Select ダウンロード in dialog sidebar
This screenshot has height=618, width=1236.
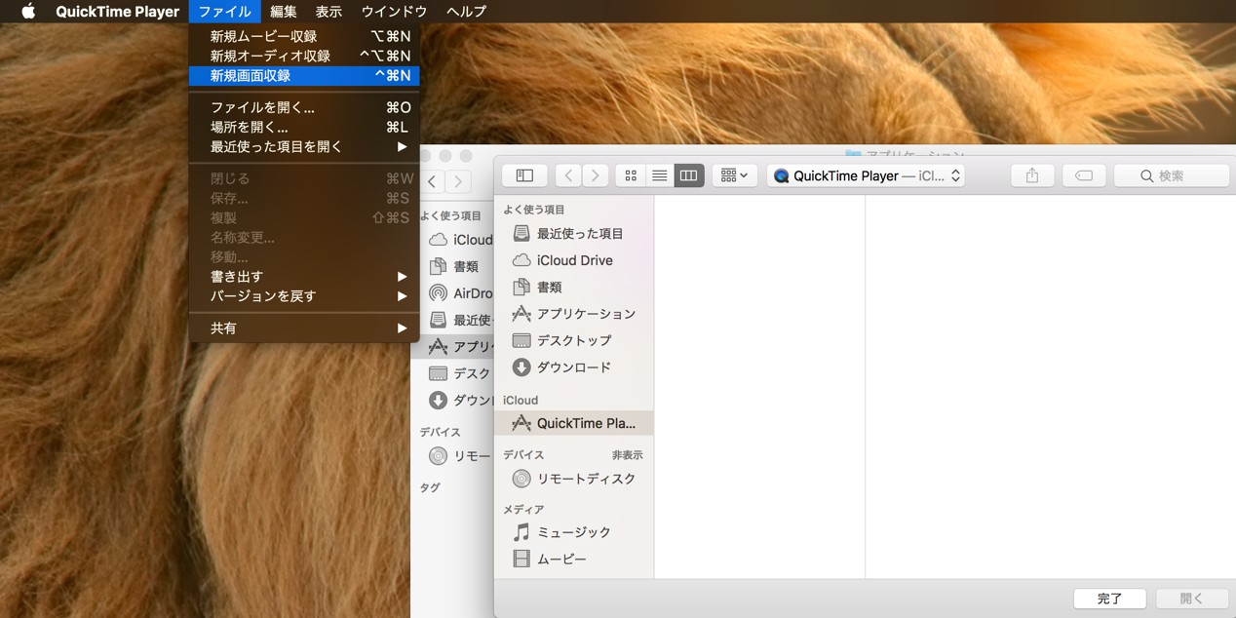pos(574,367)
